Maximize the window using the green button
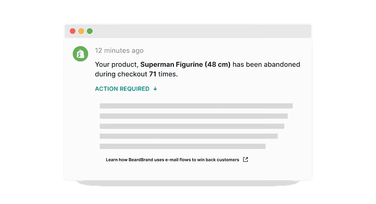This screenshot has height=204, width=376. coord(90,31)
